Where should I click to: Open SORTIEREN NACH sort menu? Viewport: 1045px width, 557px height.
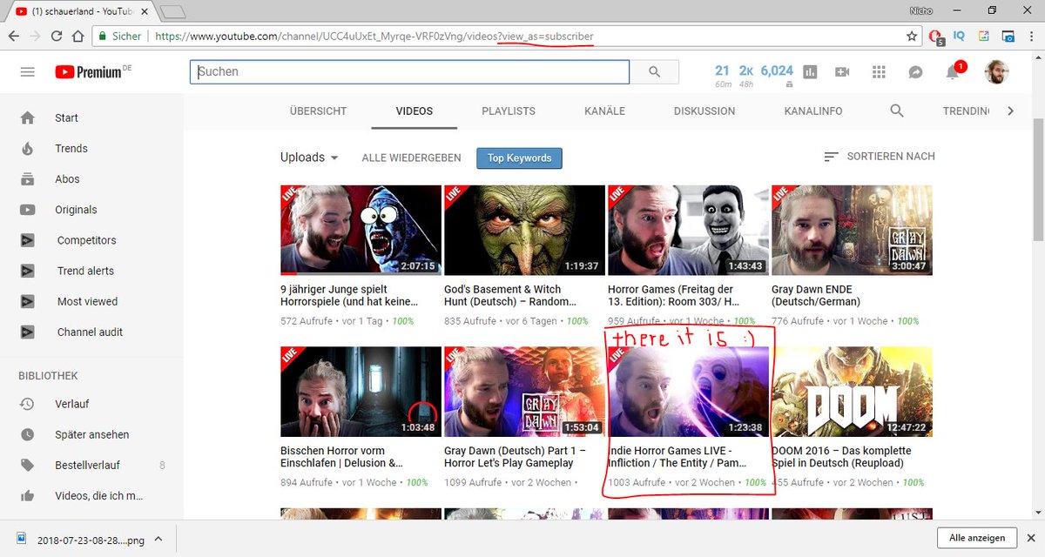880,156
